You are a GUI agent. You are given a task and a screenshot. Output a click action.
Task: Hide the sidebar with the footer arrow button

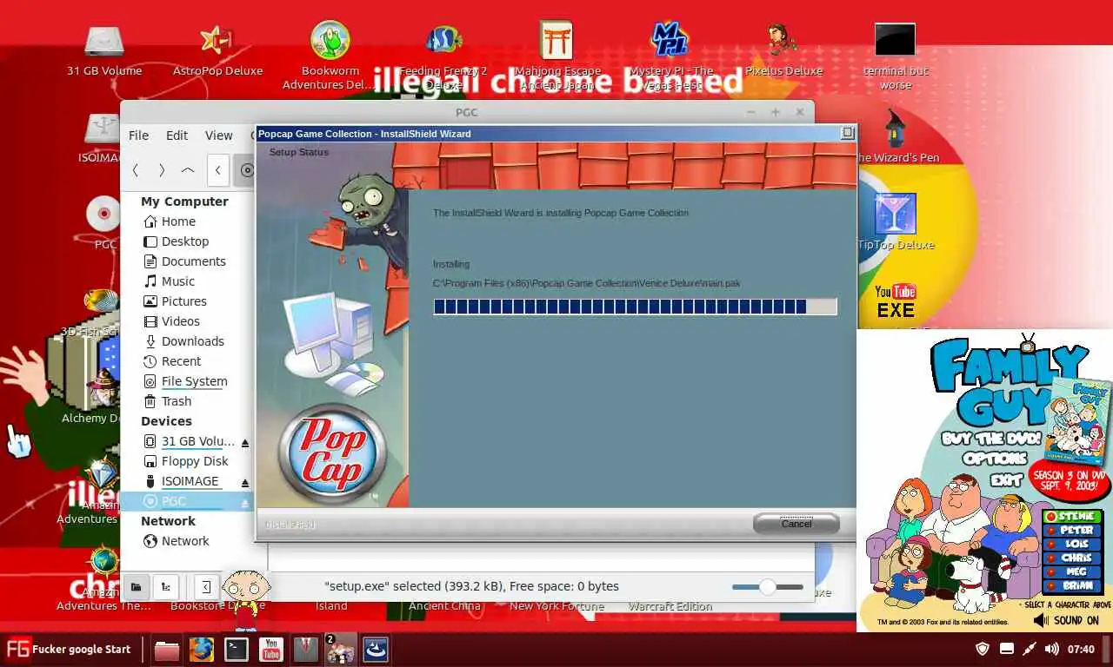206,587
